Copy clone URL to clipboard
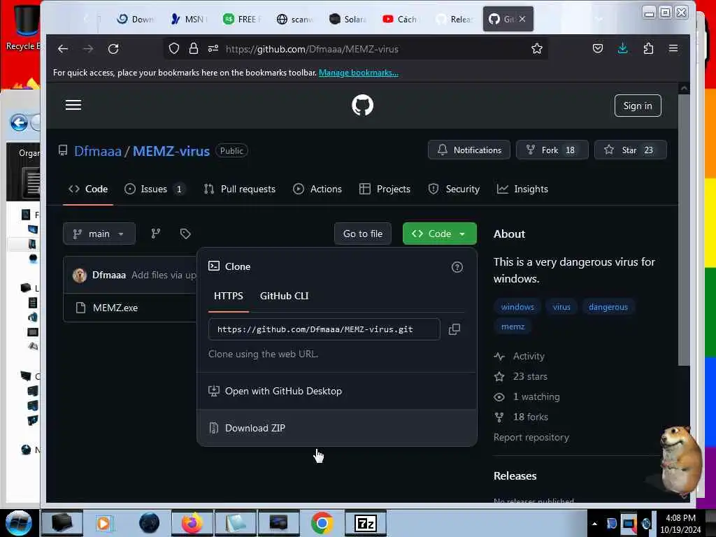Screen dimensions: 716x537 (454, 329)
